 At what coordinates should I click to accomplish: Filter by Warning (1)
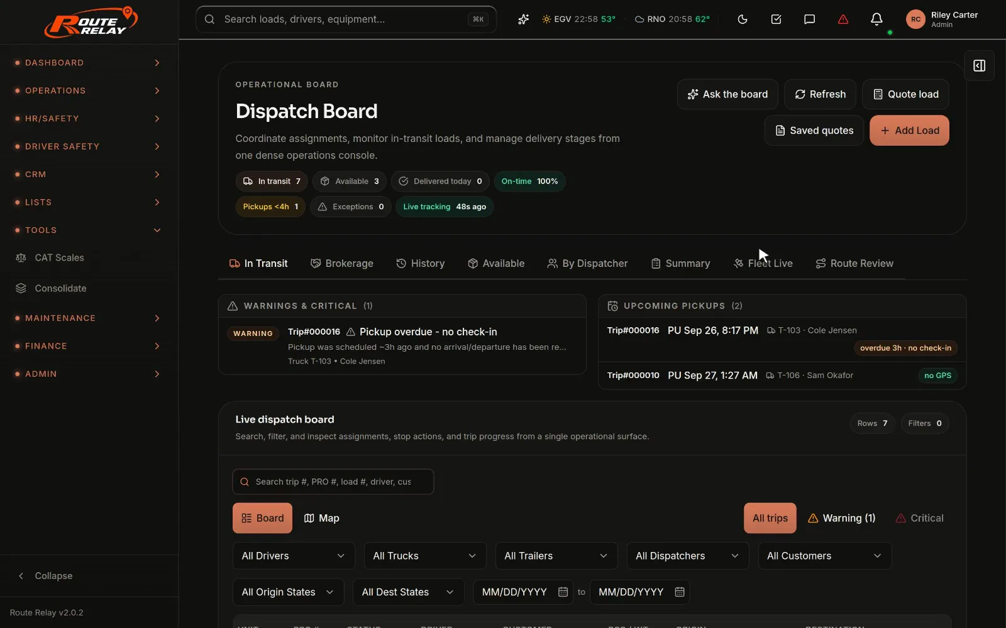(x=841, y=518)
